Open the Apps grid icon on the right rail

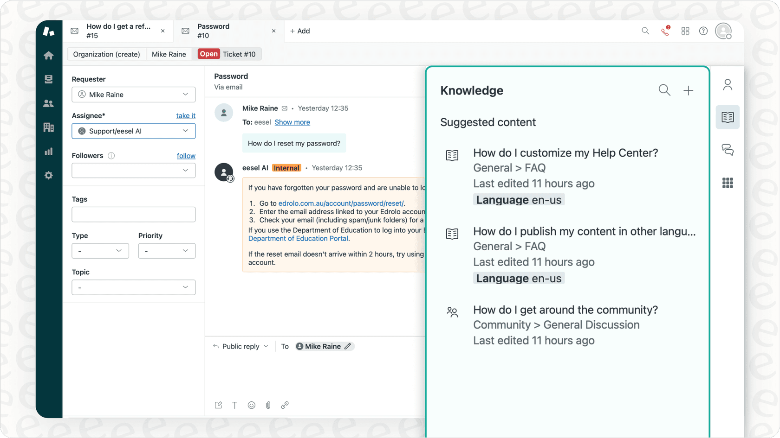click(728, 183)
